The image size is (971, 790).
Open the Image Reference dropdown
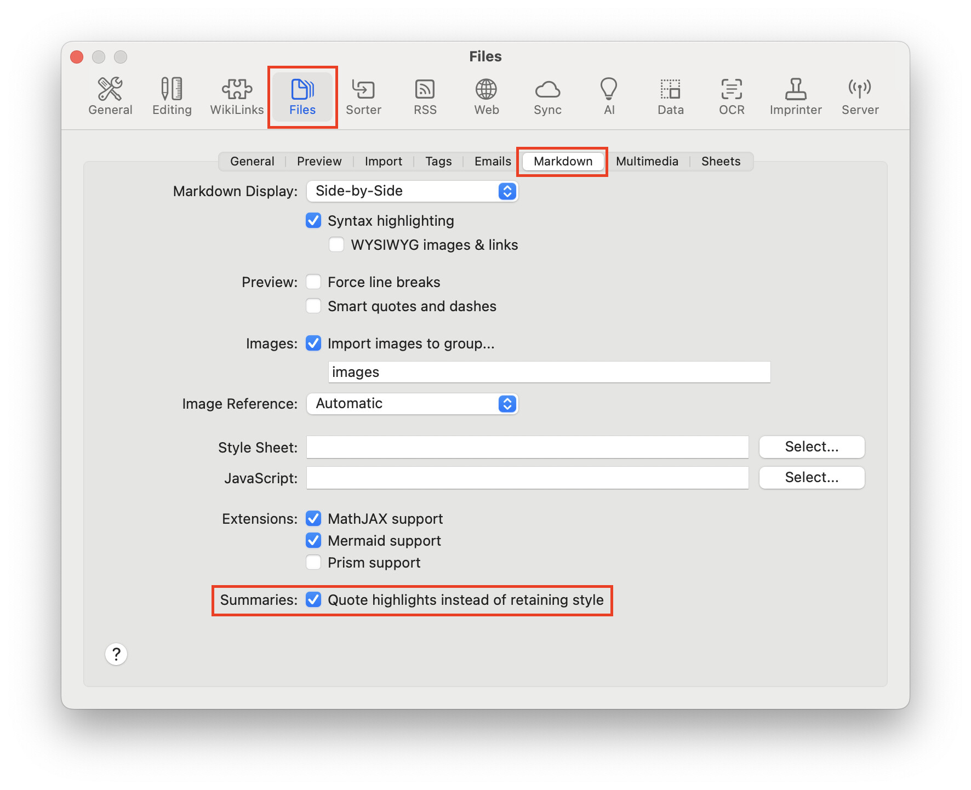412,404
